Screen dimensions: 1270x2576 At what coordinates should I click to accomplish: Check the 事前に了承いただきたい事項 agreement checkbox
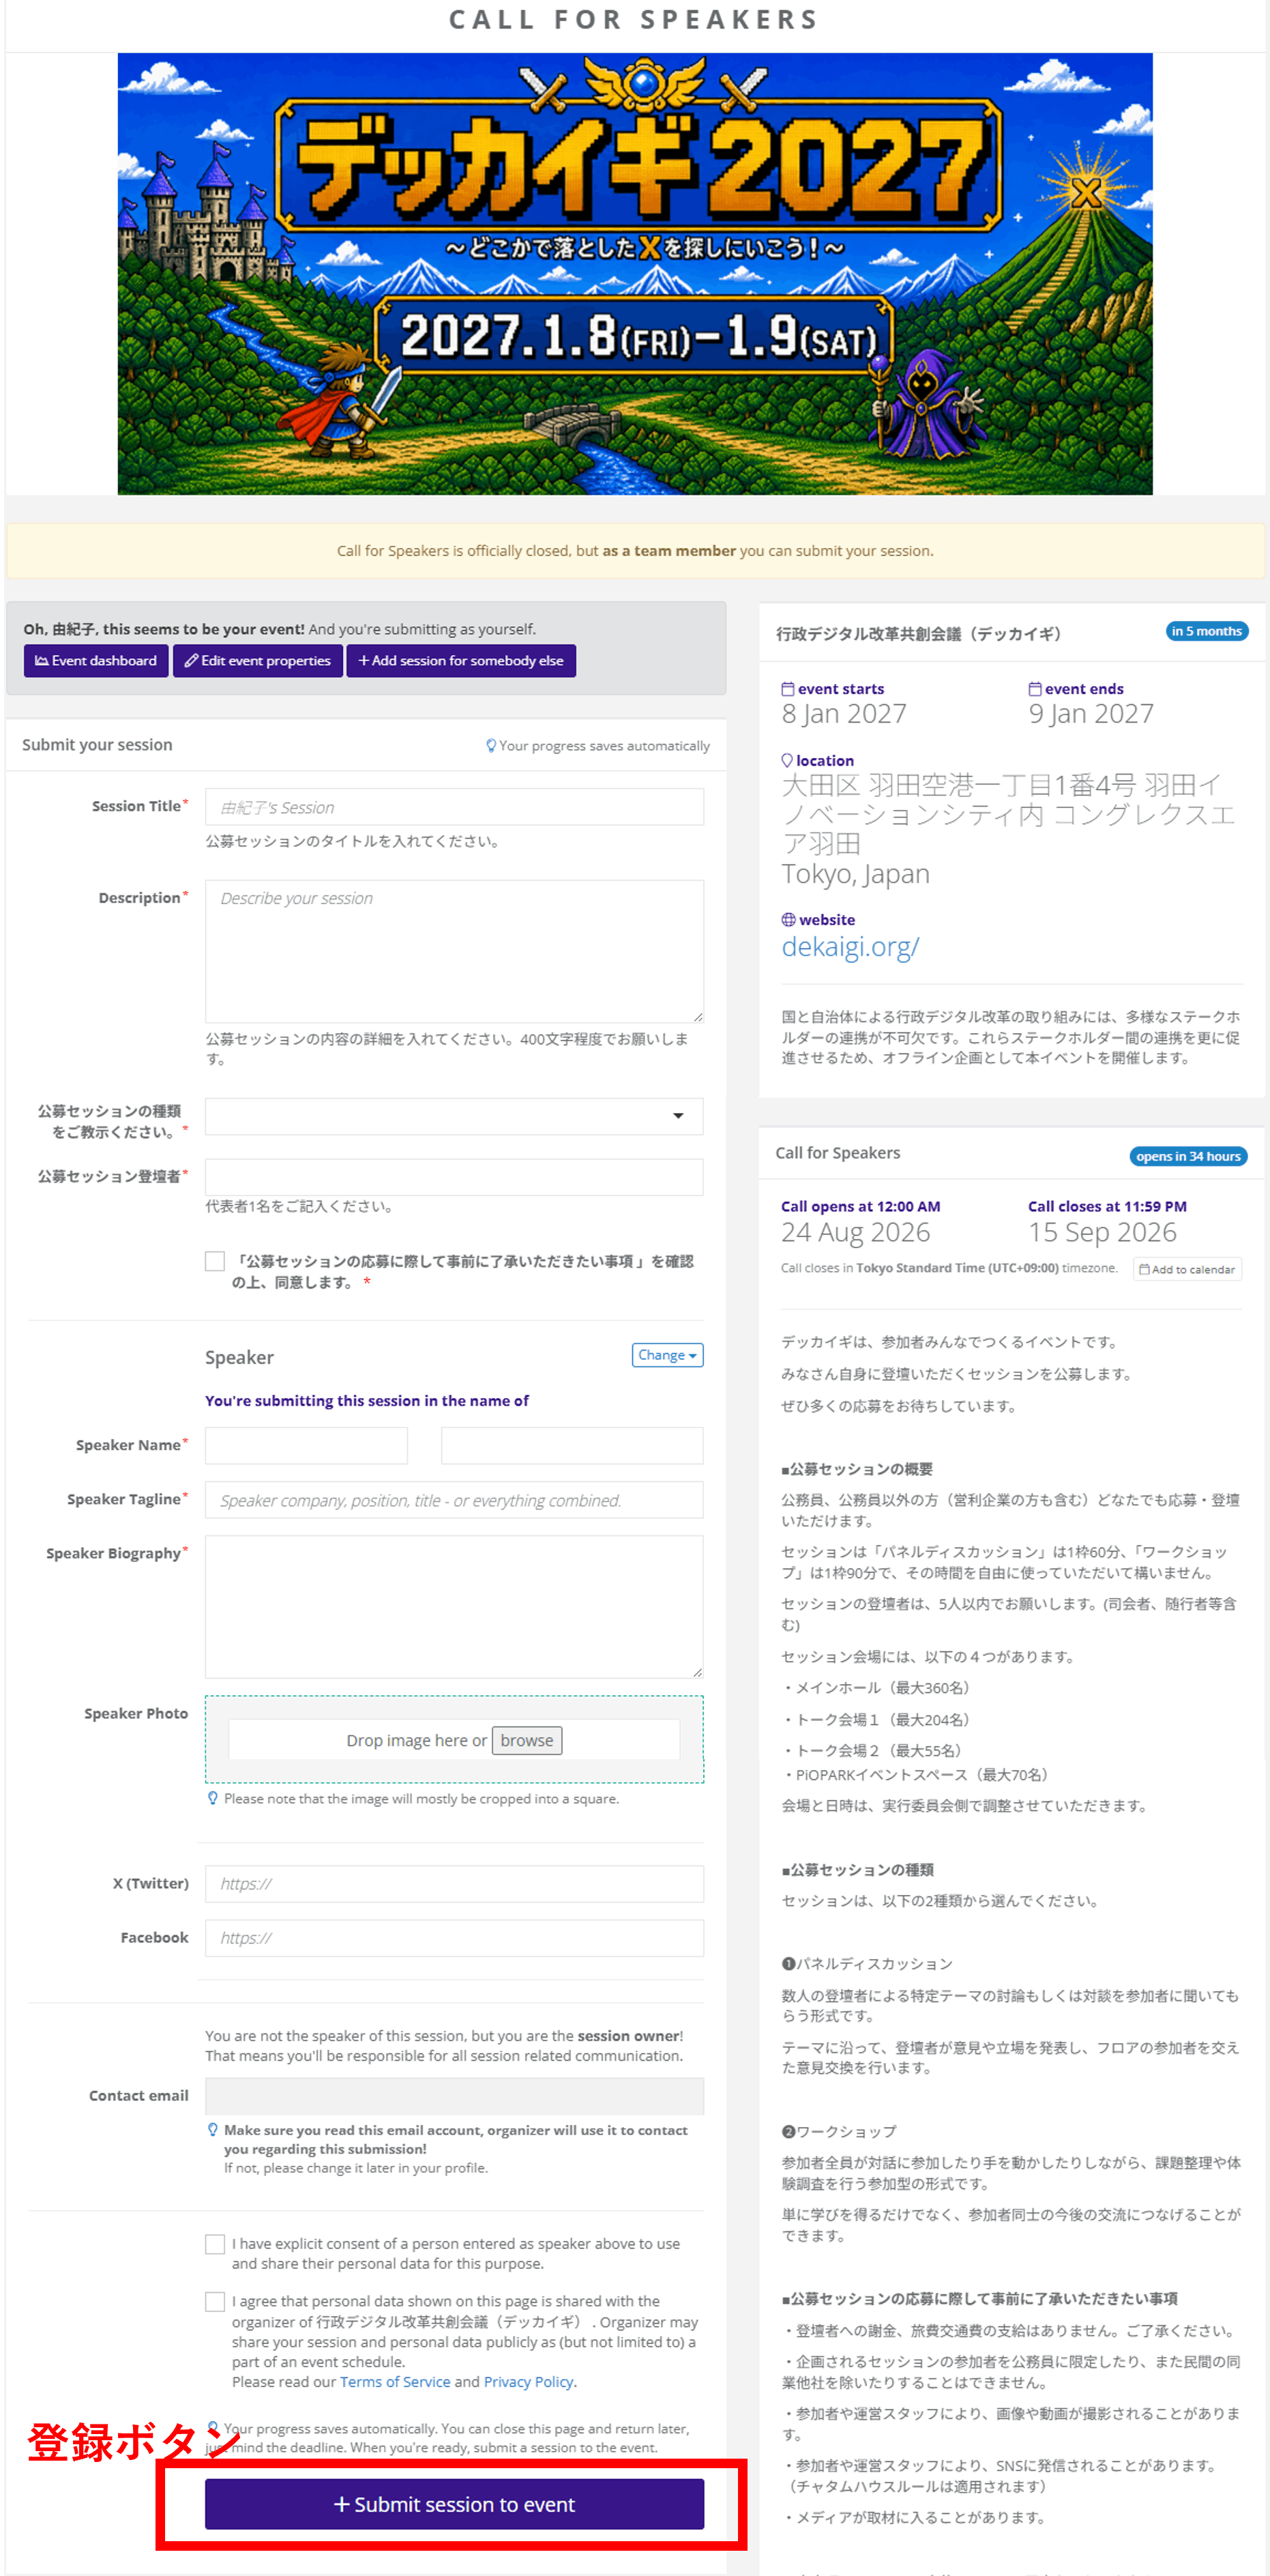pos(215,1261)
